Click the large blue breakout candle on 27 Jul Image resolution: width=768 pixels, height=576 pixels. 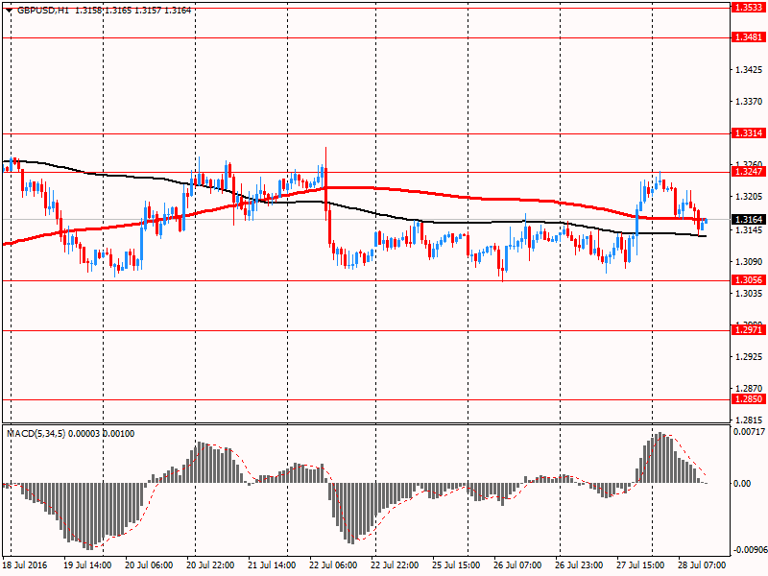[637, 221]
